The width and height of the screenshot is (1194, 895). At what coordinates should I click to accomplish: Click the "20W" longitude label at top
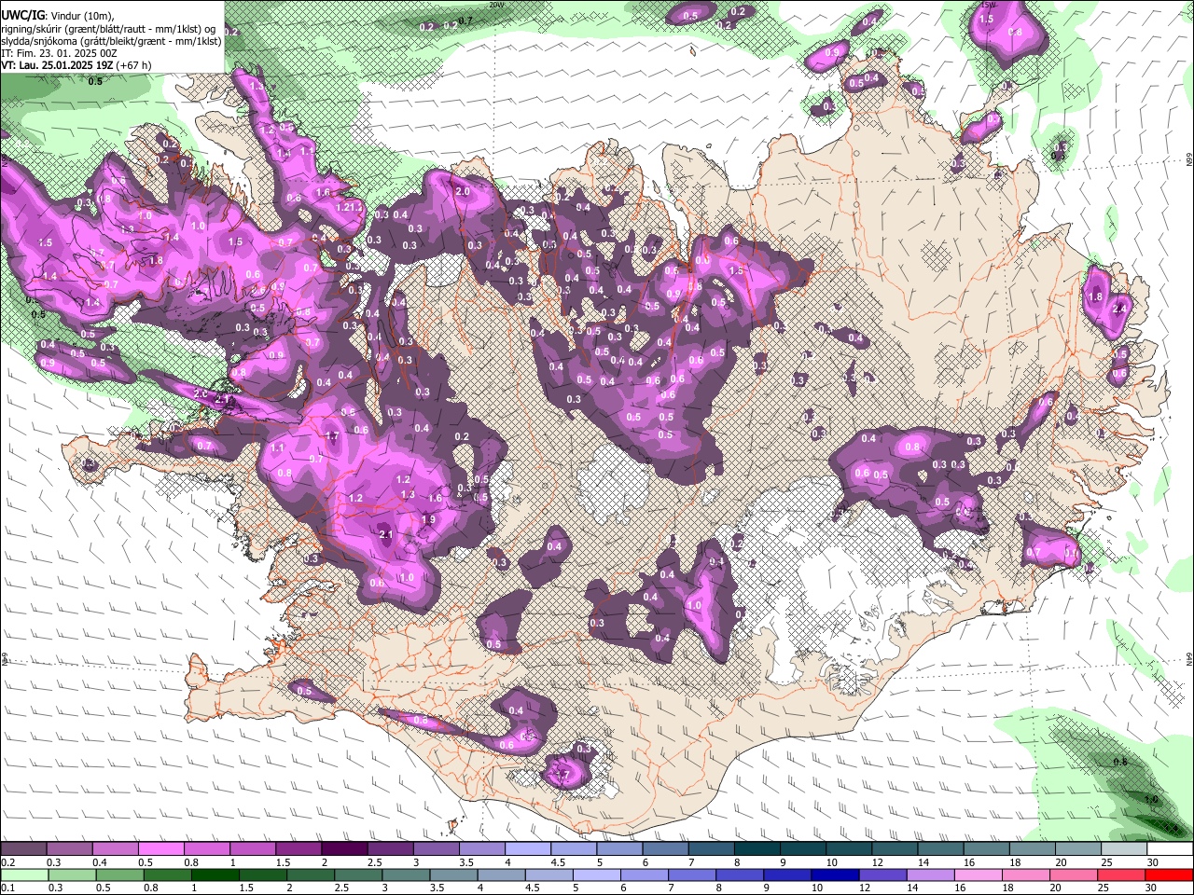(x=496, y=5)
